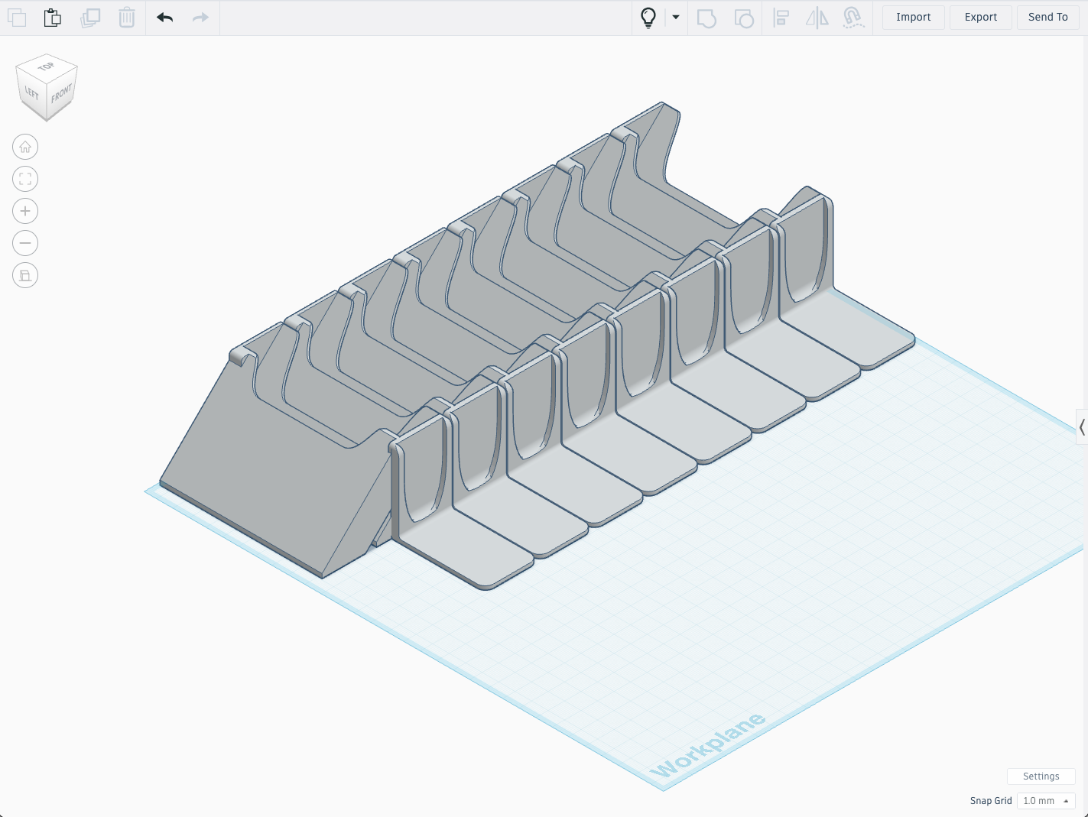Click the Copy icon

pyautogui.click(x=16, y=17)
